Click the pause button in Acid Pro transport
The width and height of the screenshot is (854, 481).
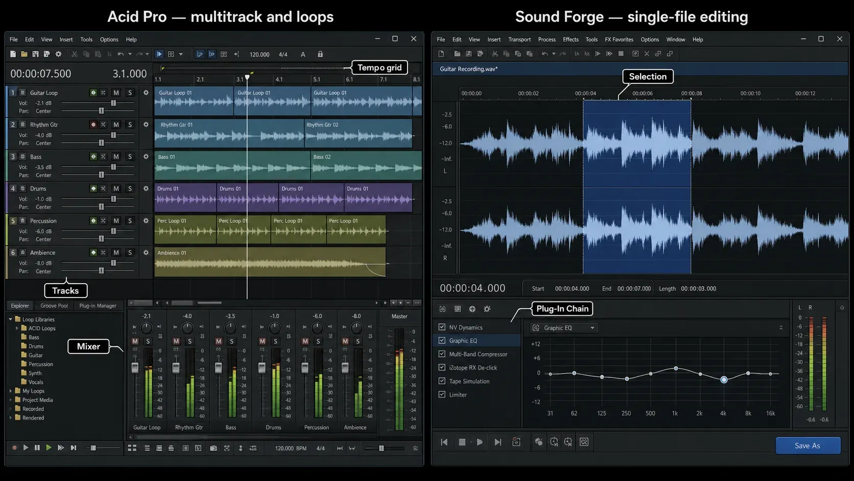pos(37,448)
